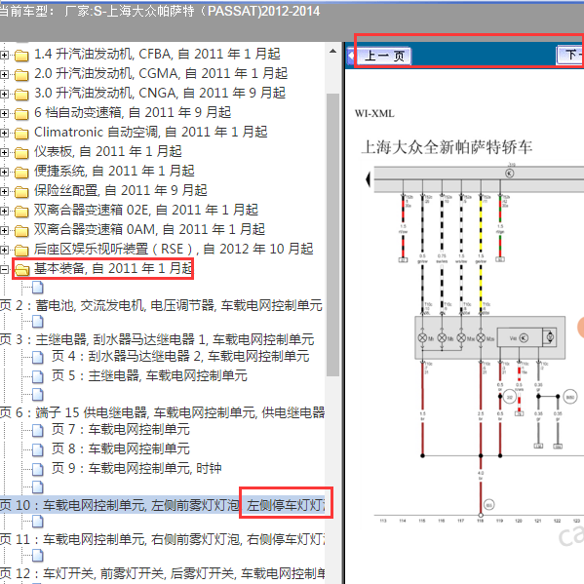Open 页 11: 右侧前雾灯灯泡 page
The image size is (584, 584).
(163, 540)
